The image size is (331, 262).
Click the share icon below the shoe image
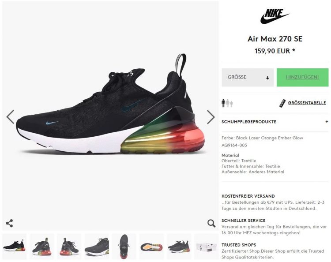[x=9, y=223]
